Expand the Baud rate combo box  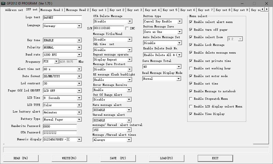point(79,55)
